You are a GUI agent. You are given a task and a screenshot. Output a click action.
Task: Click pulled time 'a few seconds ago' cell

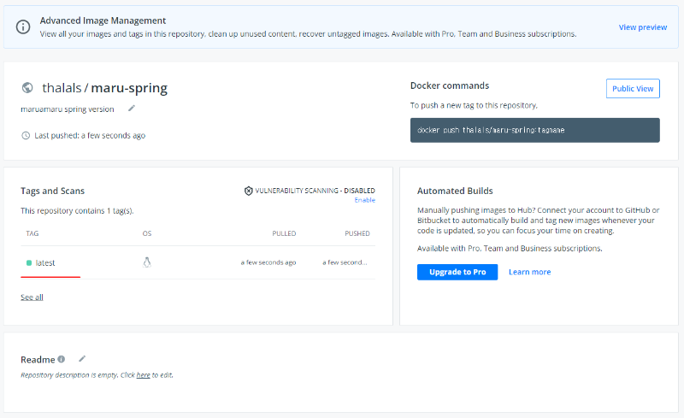268,262
